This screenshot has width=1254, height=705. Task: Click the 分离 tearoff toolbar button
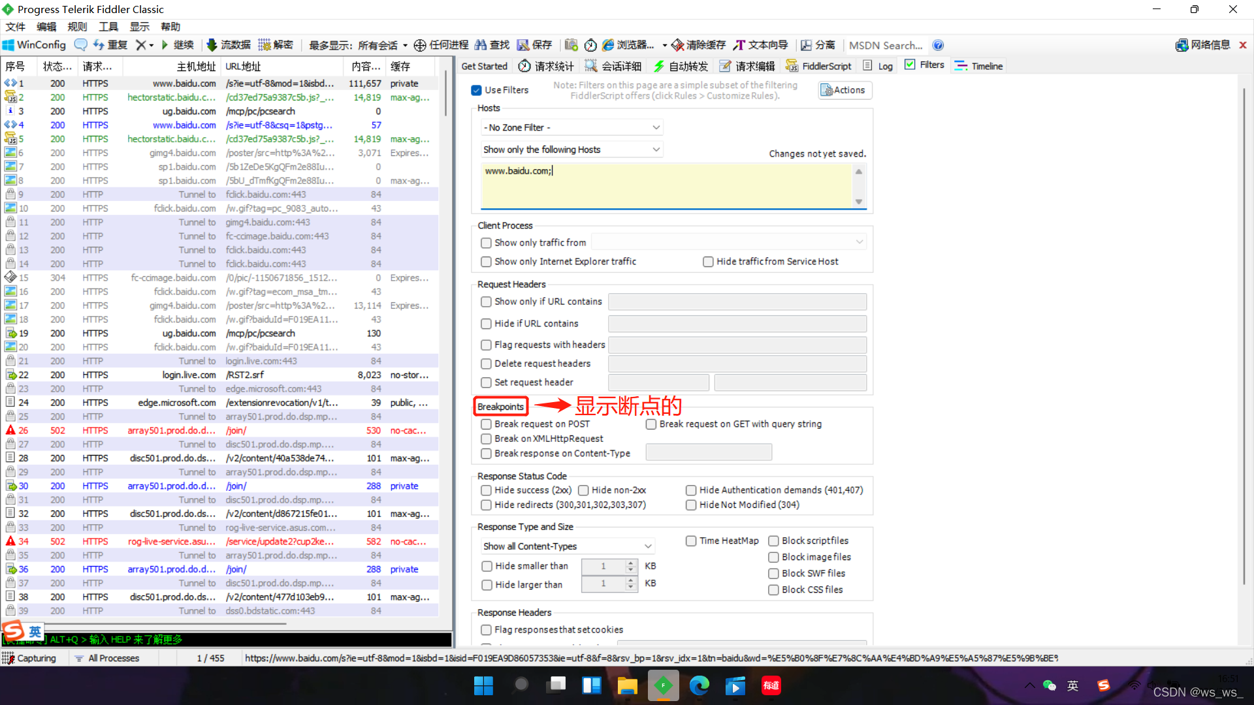click(x=818, y=45)
